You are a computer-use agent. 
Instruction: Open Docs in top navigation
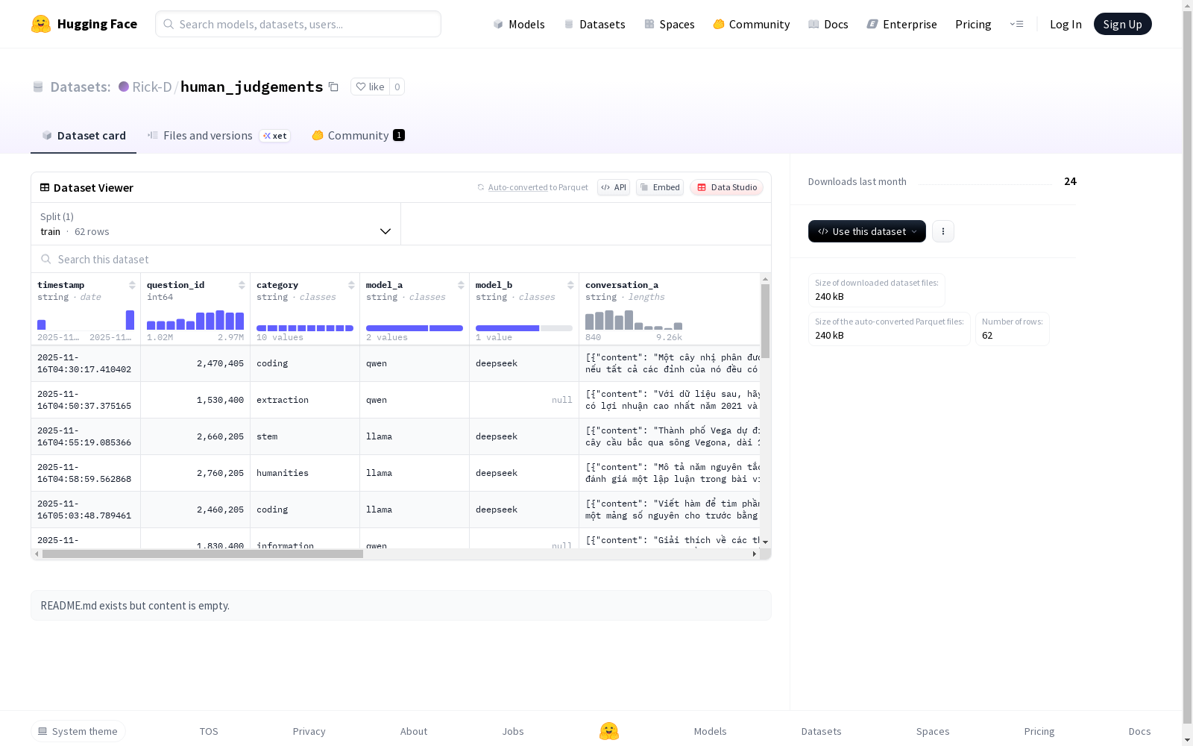point(828,24)
